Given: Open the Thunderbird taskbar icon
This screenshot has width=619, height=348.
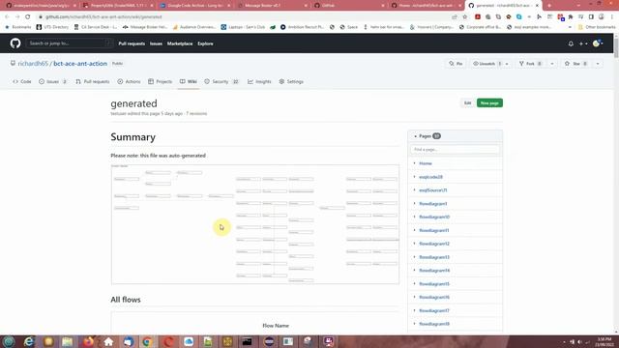Looking at the screenshot, I should [129, 341].
